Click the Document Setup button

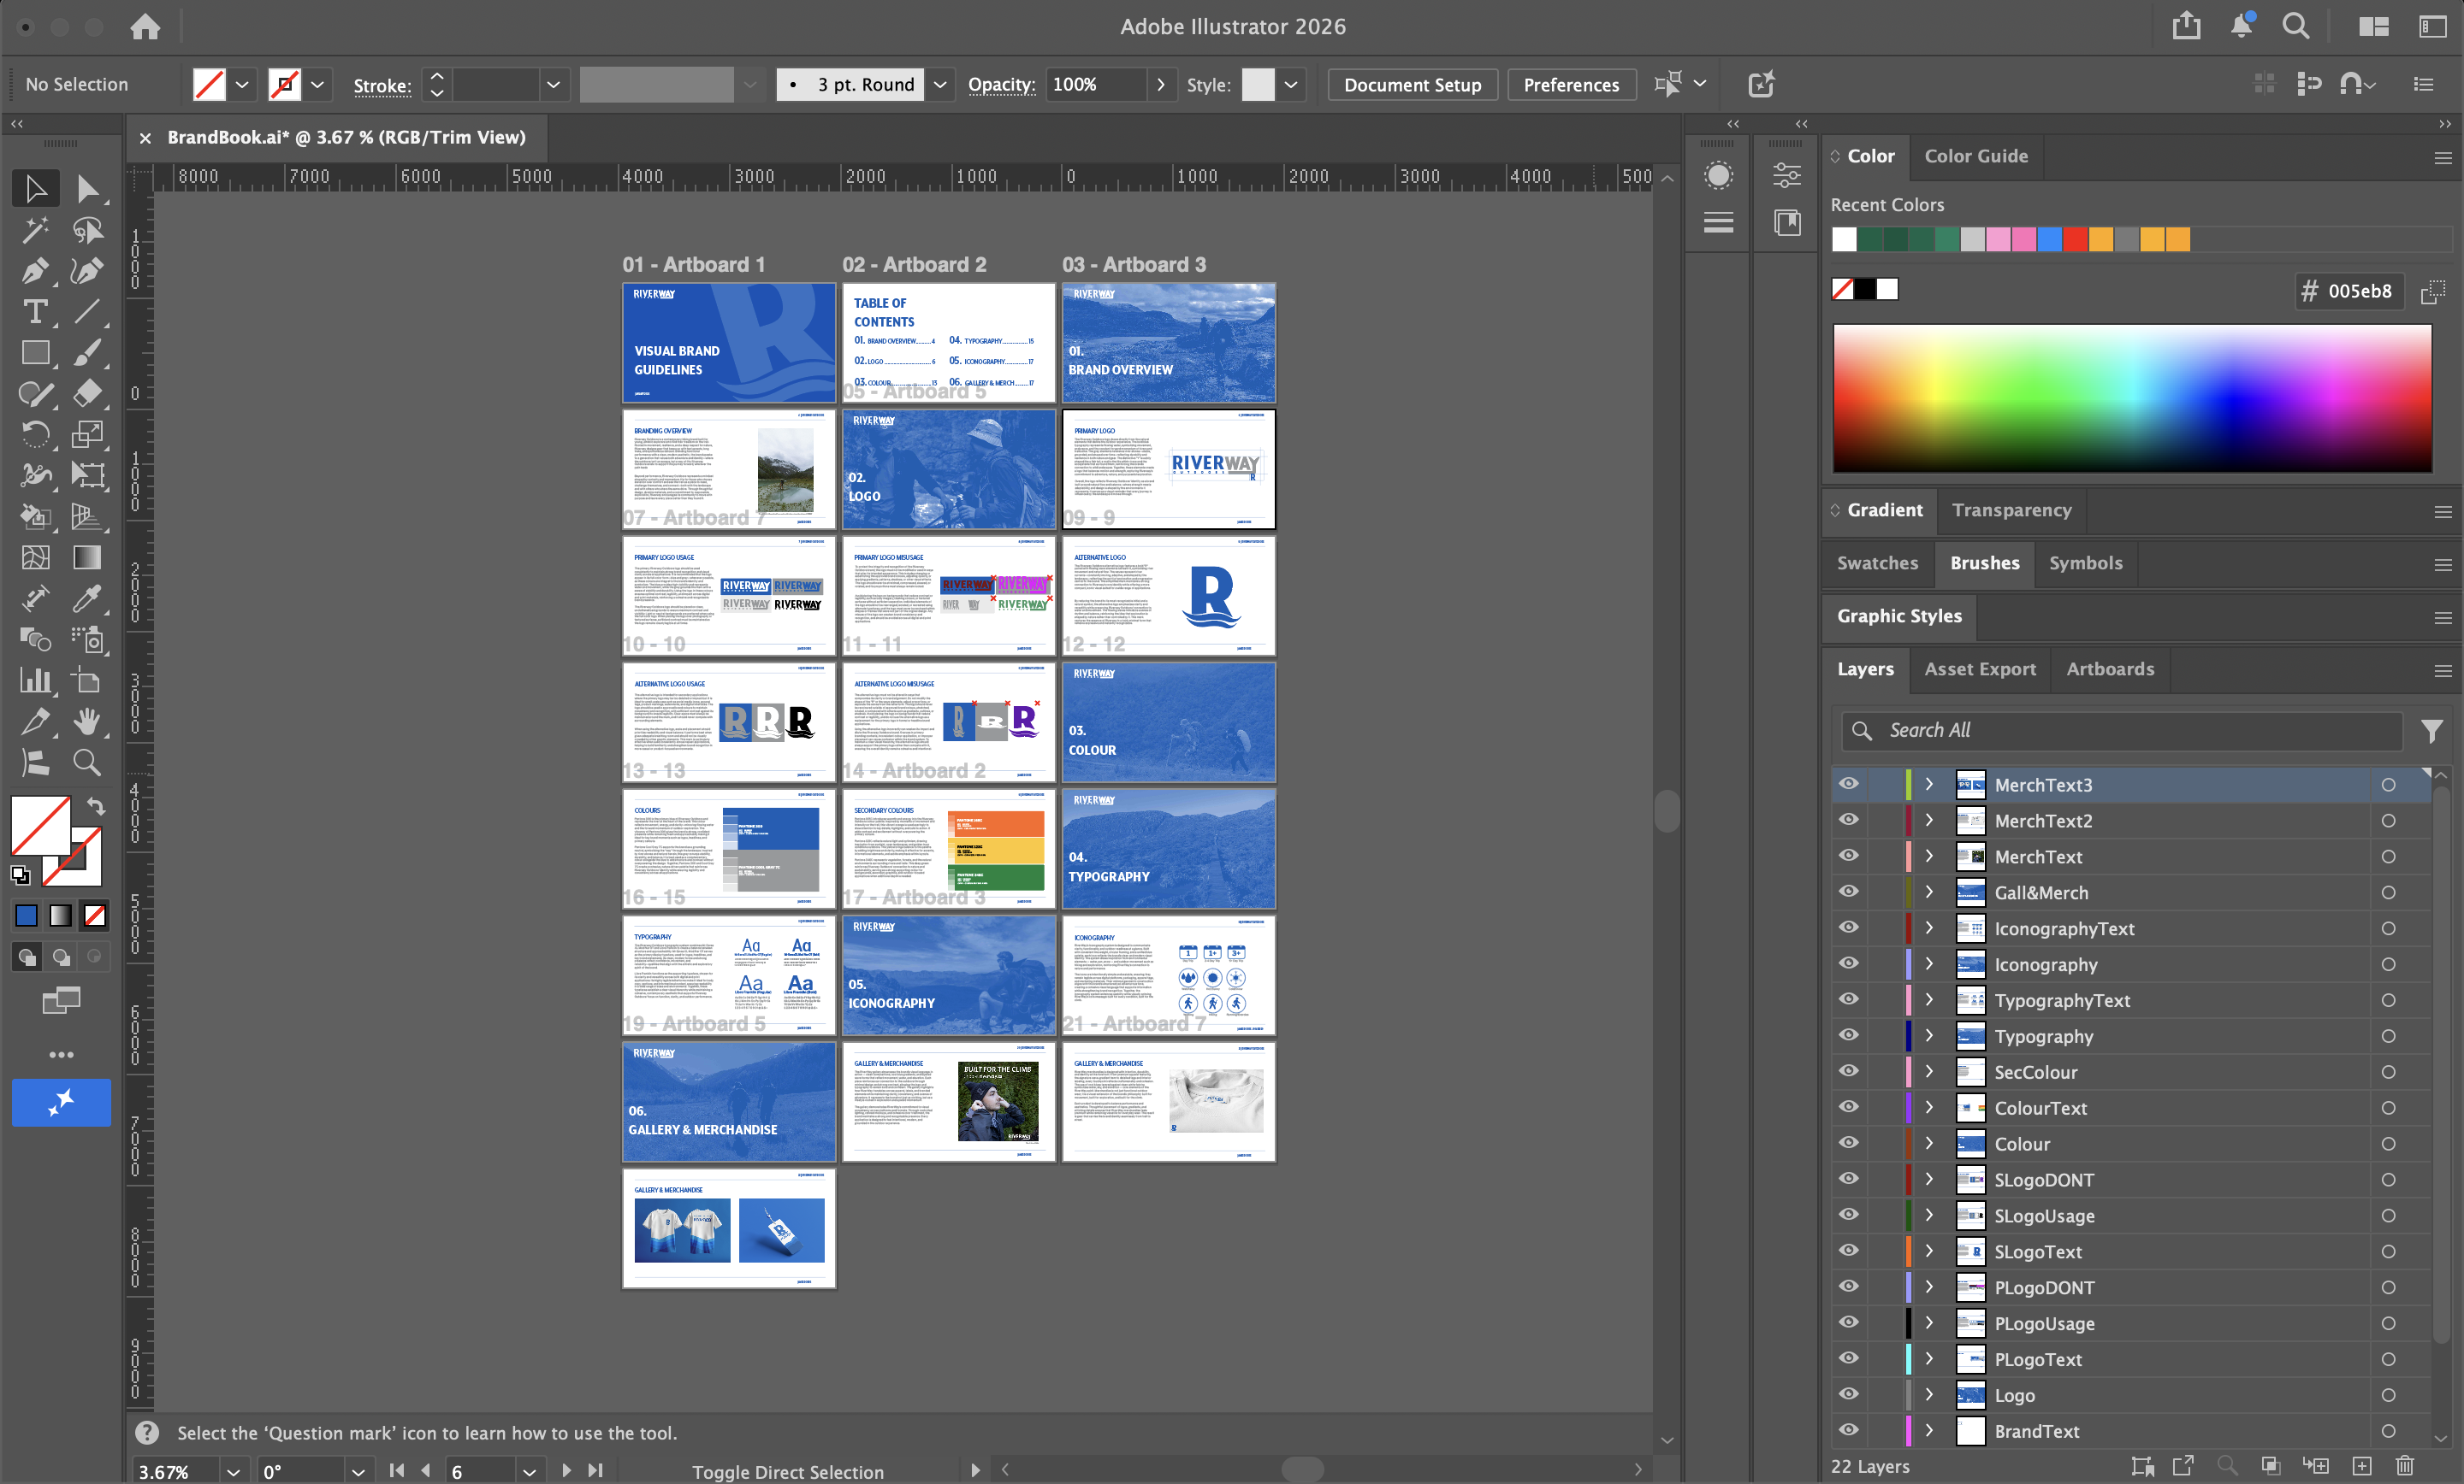point(1412,85)
